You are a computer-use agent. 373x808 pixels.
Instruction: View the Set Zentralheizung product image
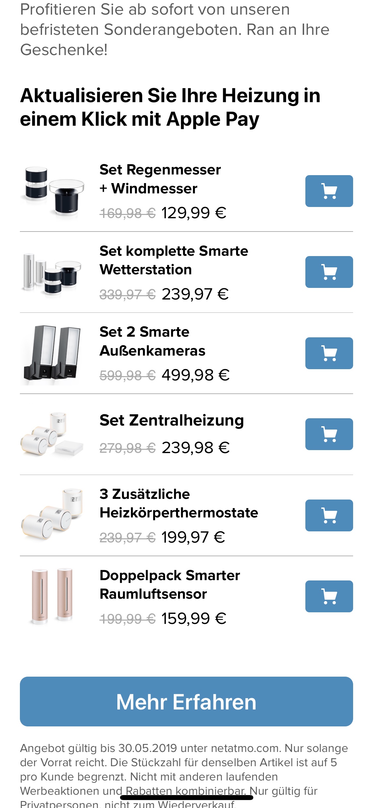pos(52,435)
